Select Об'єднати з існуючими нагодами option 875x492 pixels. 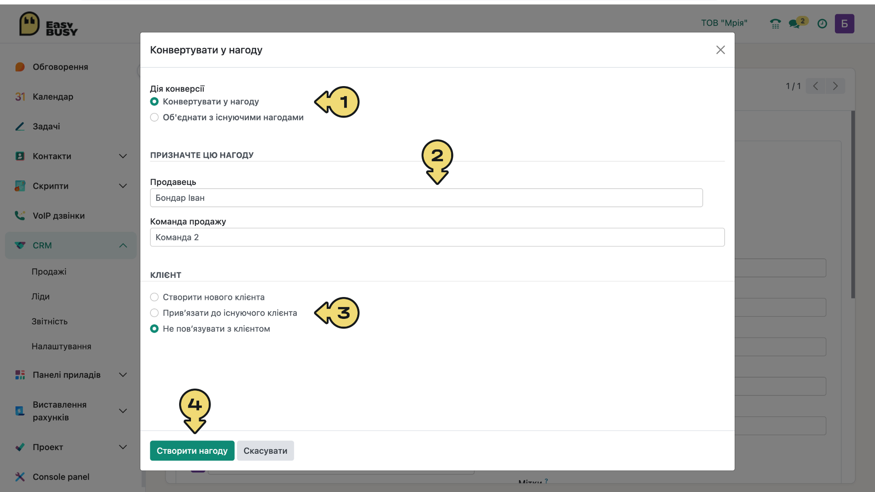pyautogui.click(x=227, y=117)
